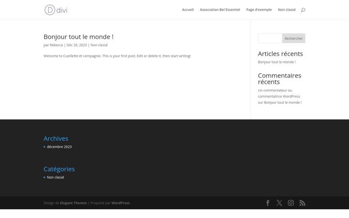Go to Accueil menu item
Image resolution: width=349 pixels, height=218 pixels.
pyautogui.click(x=188, y=10)
